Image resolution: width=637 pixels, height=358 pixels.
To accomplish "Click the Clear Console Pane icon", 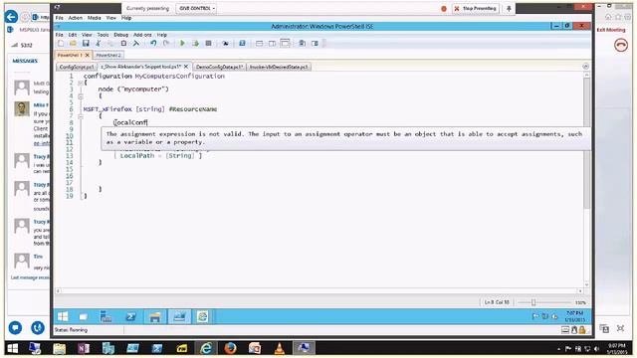I will pos(136,44).
